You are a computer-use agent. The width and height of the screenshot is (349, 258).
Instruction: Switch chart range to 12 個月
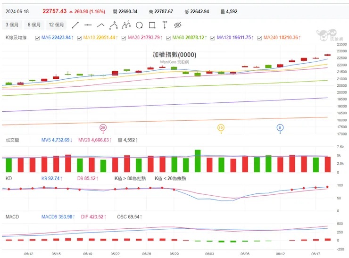click(56, 25)
